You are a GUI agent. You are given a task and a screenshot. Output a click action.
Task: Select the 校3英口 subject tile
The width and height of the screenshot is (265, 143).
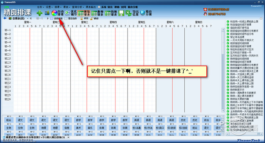[160, 128]
